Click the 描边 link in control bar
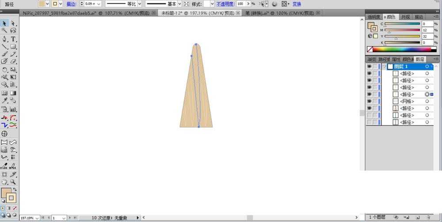 [71, 4]
